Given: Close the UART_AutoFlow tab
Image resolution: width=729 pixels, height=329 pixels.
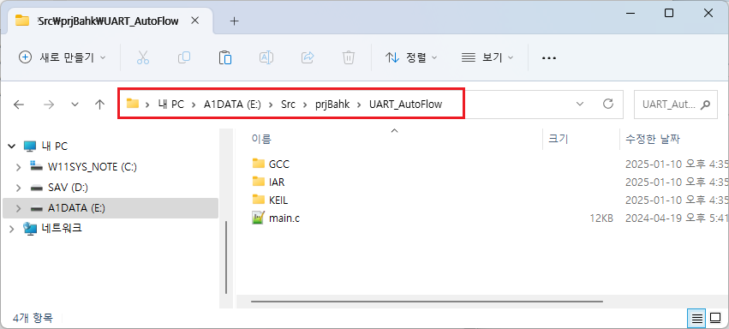Looking at the screenshot, I should (195, 21).
